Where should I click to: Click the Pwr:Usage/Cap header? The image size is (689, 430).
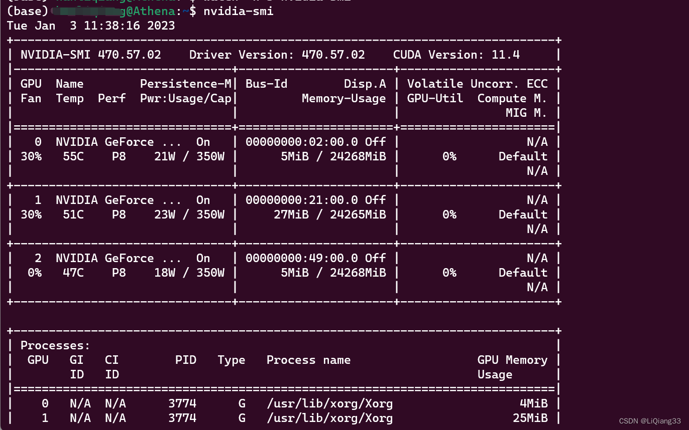pyautogui.click(x=186, y=98)
